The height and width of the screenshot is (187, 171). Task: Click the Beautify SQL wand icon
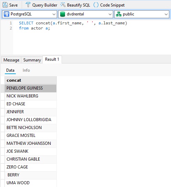coord(63,5)
